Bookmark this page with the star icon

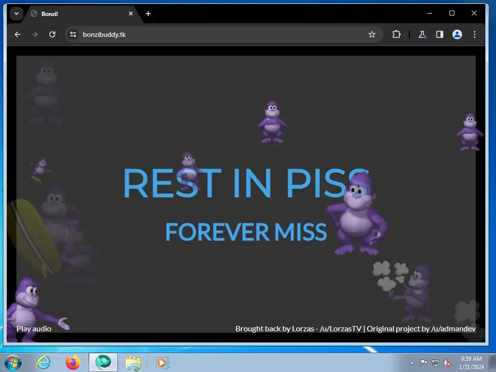click(x=372, y=34)
